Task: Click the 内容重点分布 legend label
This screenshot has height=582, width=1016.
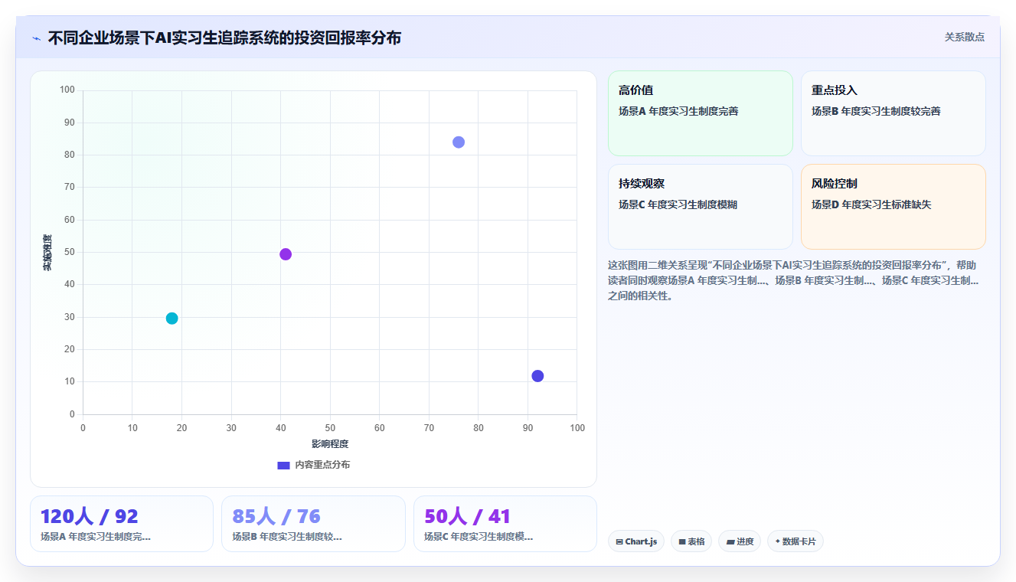Action: point(322,465)
